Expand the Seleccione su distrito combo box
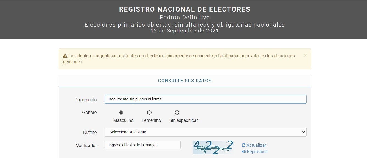Image resolution: width=367 pixels, height=158 pixels. pos(205,132)
